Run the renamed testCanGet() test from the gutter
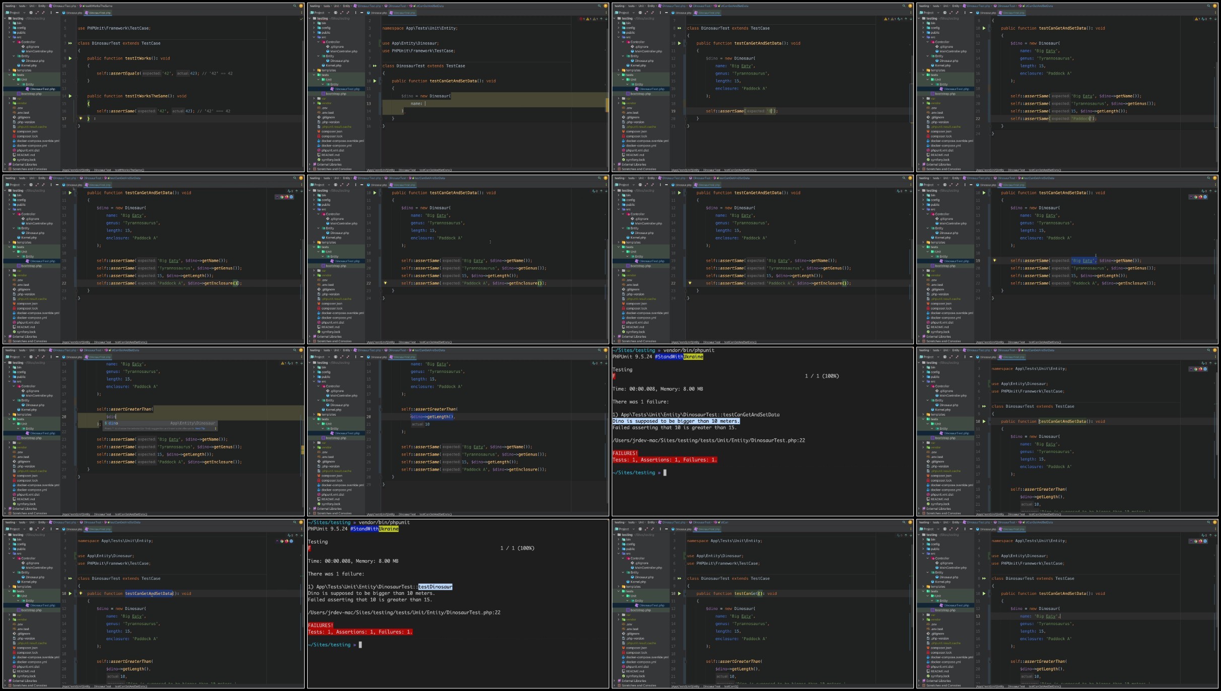This screenshot has height=691, width=1221. click(679, 593)
